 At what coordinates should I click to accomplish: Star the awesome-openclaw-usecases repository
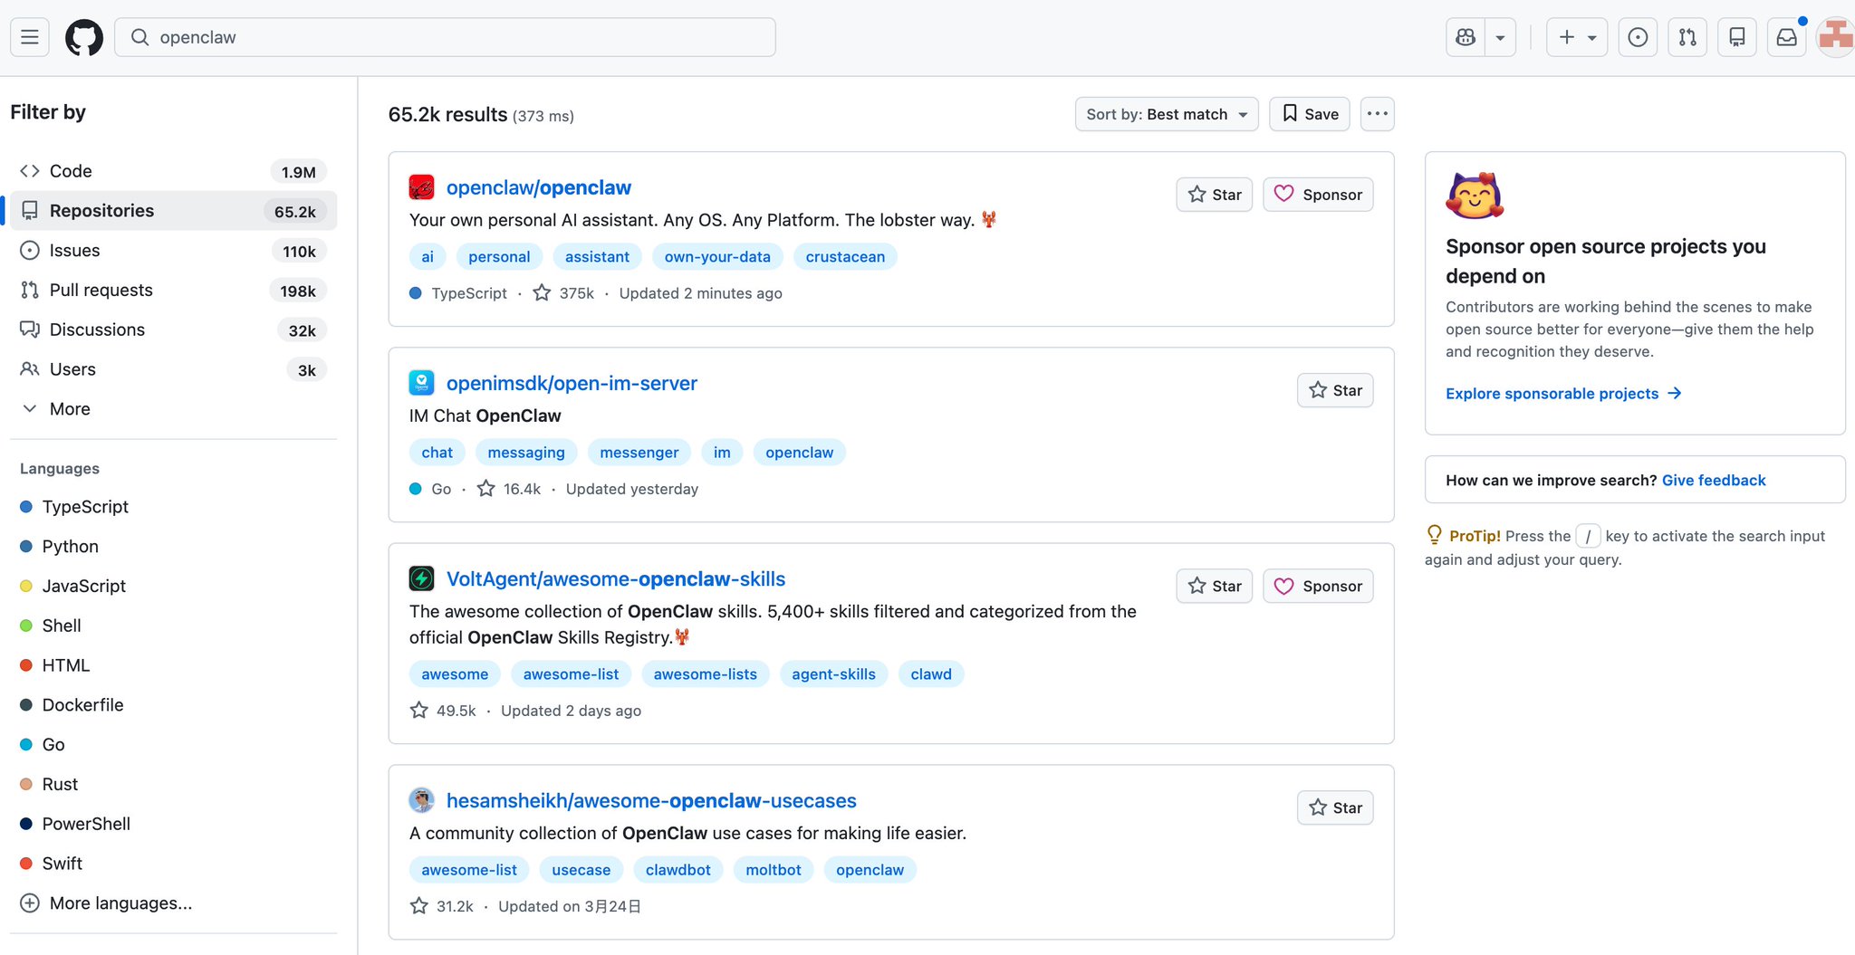(1335, 807)
